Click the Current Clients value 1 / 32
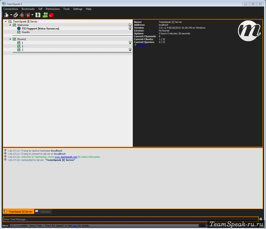The image size is (266, 229). (162, 39)
